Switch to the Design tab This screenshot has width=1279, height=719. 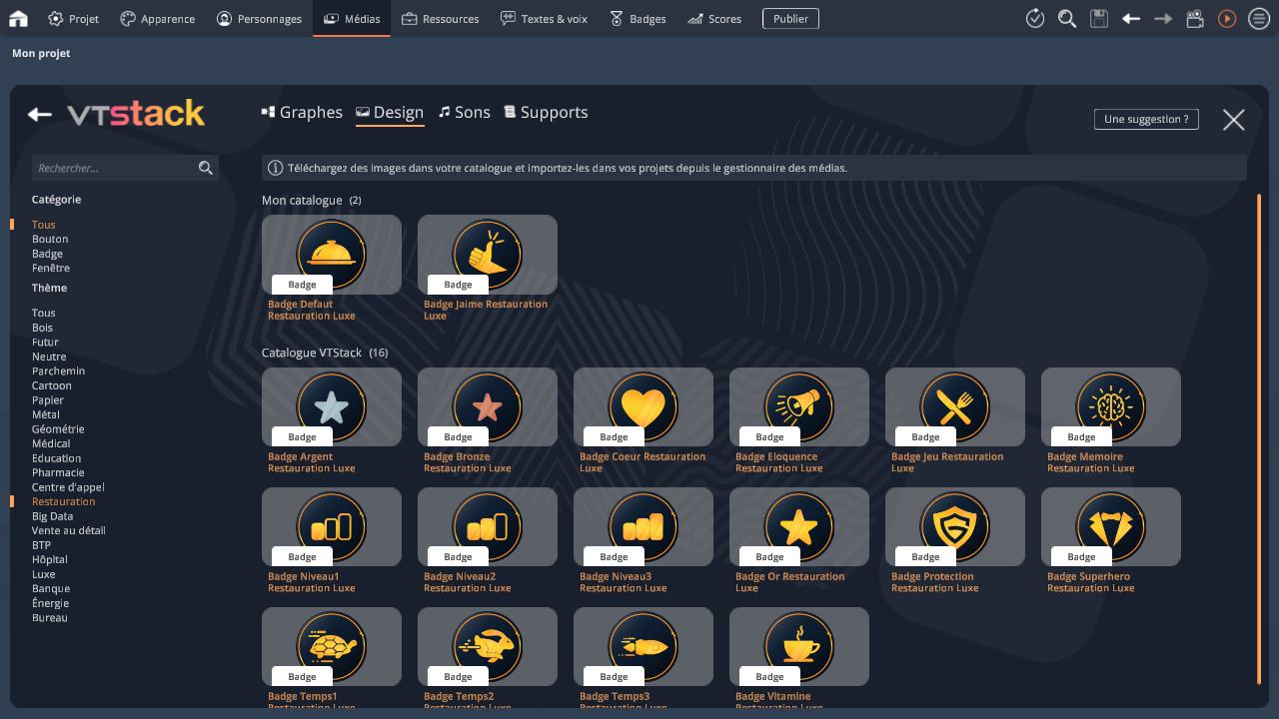click(390, 112)
